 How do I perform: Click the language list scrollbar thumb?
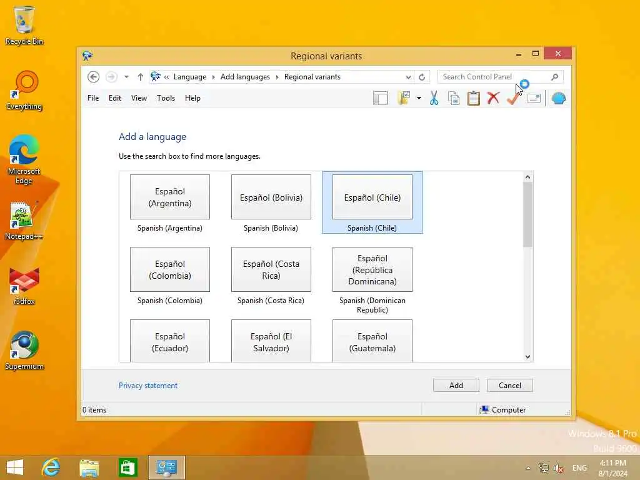[x=527, y=214]
